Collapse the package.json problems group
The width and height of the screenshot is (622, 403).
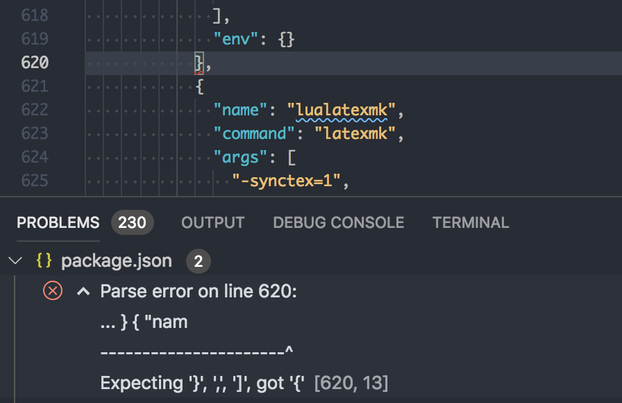pos(15,261)
